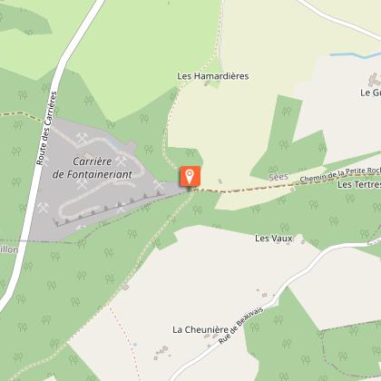Select the Carrière de Fontaineriant label
Image resolution: width=381 pixels, height=381 pixels.
(x=93, y=168)
